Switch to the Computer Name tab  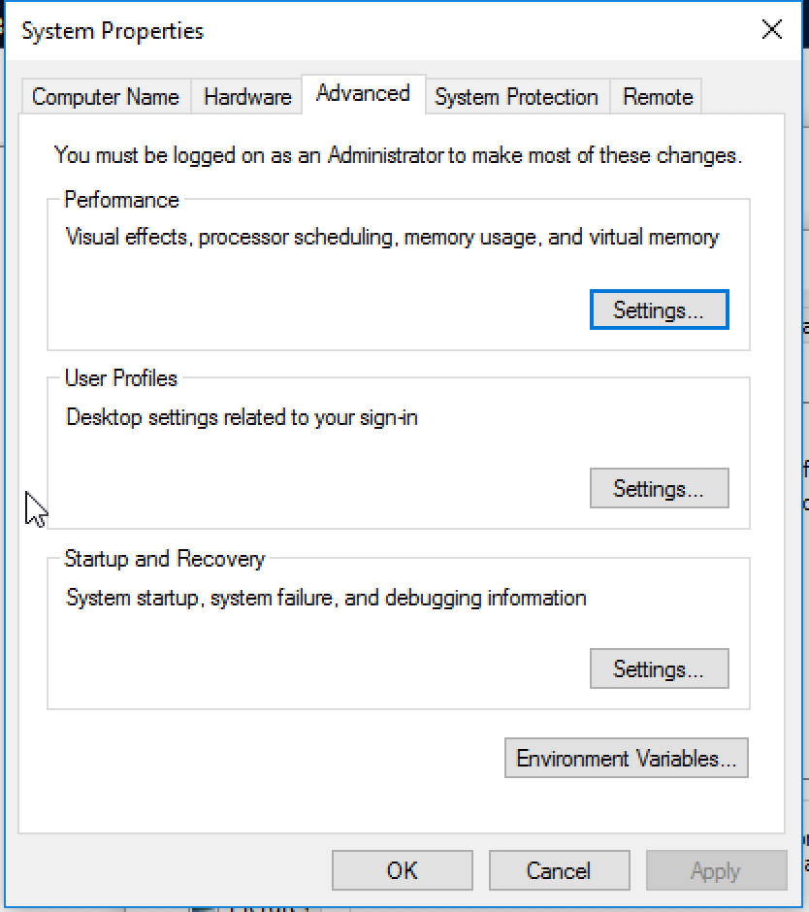[106, 97]
